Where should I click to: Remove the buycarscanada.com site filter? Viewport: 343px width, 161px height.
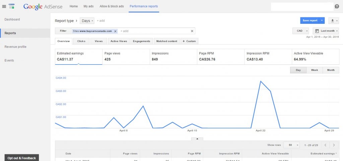point(115,31)
